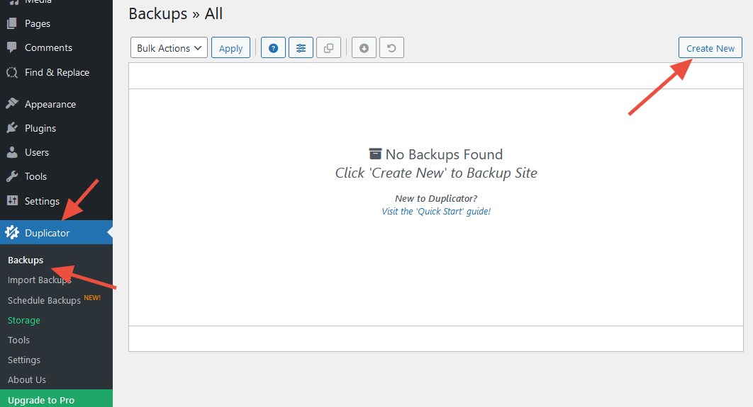Click the templates copy toolbar icon
753x407 pixels.
coord(328,48)
